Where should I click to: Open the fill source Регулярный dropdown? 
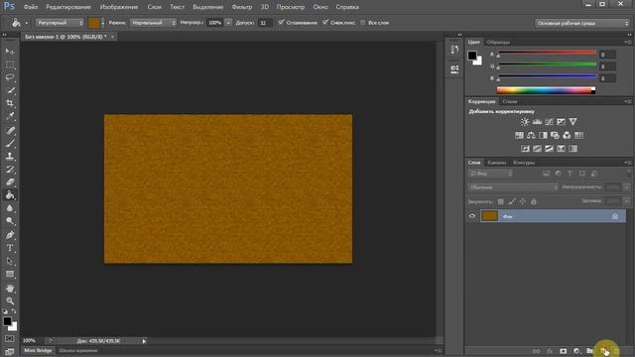click(60, 23)
